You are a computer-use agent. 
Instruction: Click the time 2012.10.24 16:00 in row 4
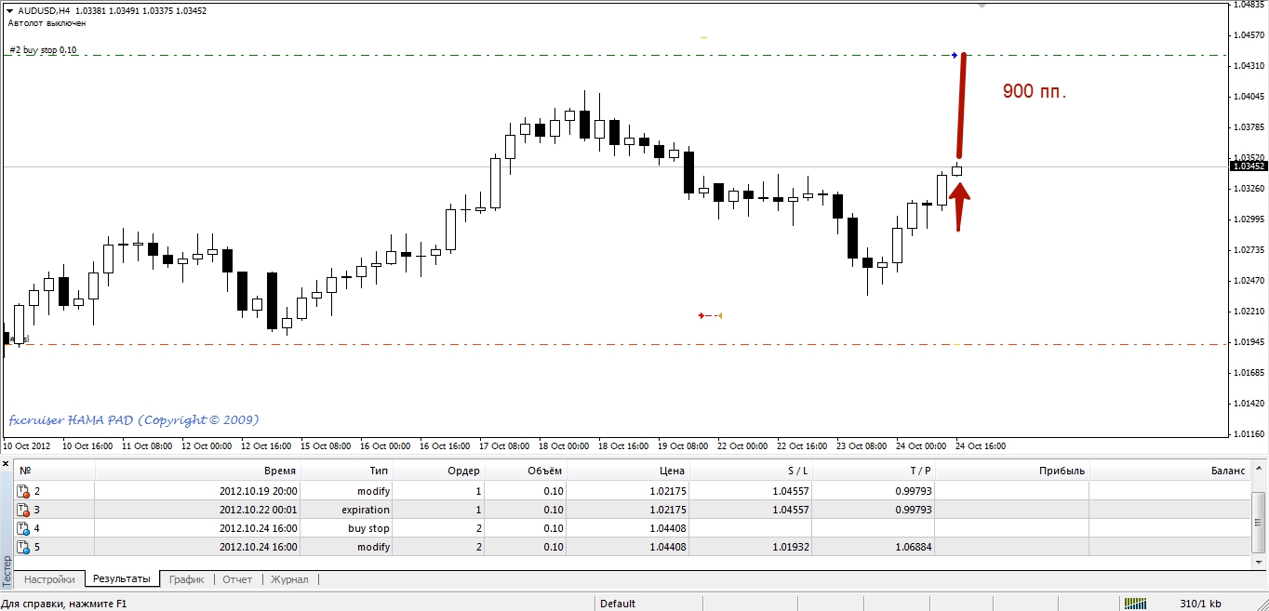259,528
